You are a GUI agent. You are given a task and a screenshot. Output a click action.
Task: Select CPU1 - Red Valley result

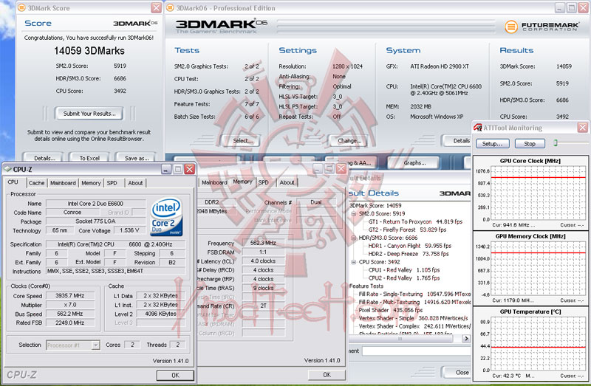(404, 269)
